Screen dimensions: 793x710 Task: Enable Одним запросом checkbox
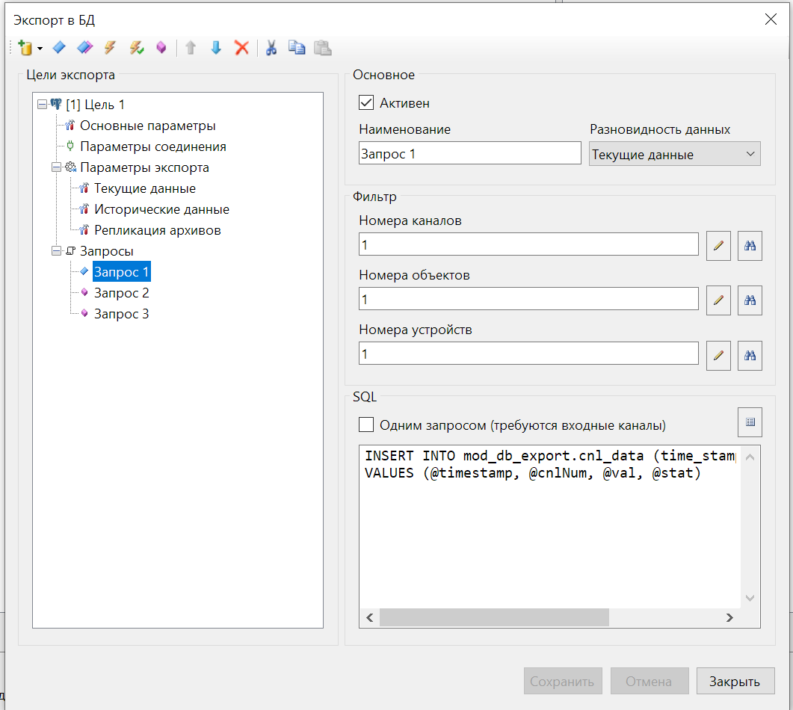point(366,425)
